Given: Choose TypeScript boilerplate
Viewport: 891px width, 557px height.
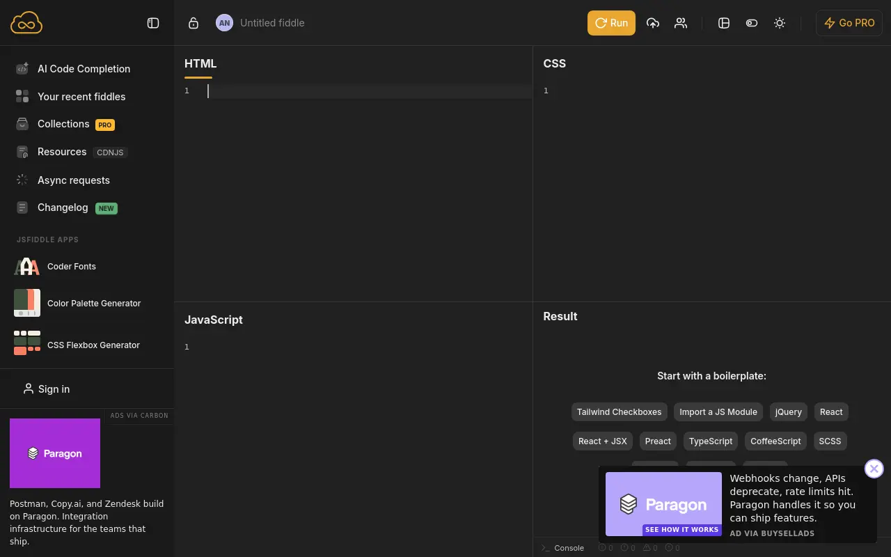Looking at the screenshot, I should 711,441.
